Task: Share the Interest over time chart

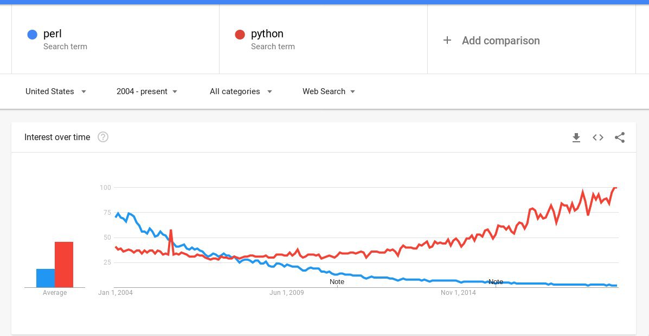Action: (620, 137)
